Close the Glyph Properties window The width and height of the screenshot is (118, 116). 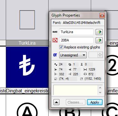[x=102, y=16]
